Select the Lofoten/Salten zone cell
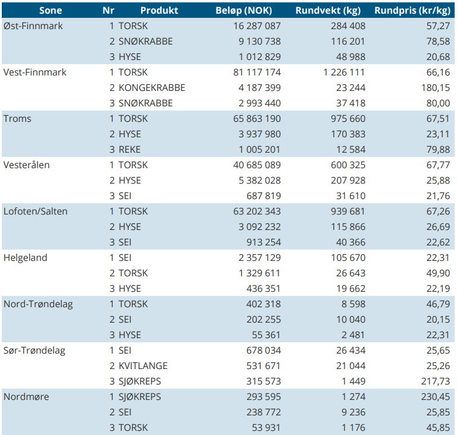This screenshot has width=457, height=435. click(x=36, y=212)
